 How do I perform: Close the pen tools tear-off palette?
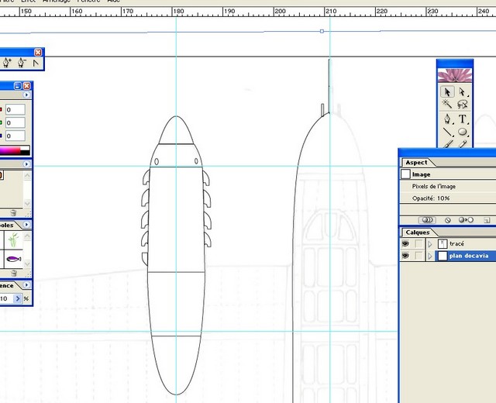pos(38,52)
